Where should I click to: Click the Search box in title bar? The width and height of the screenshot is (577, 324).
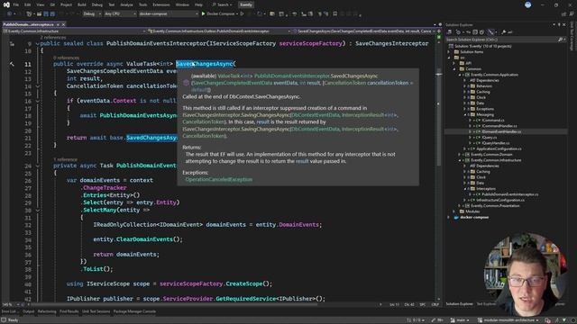tap(222, 4)
